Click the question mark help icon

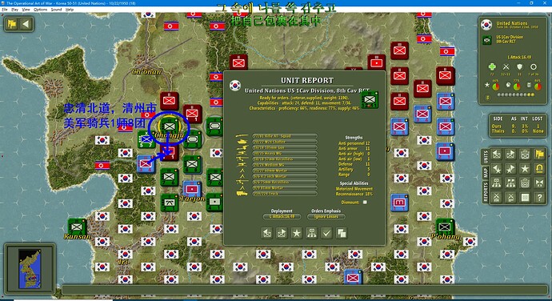[539, 198]
